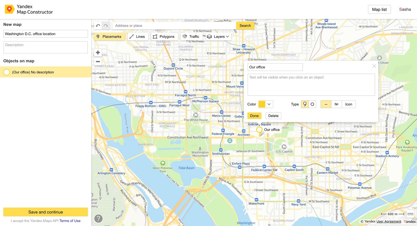The width and height of the screenshot is (417, 226).
Task: Click Save and continue
Action: click(x=46, y=212)
